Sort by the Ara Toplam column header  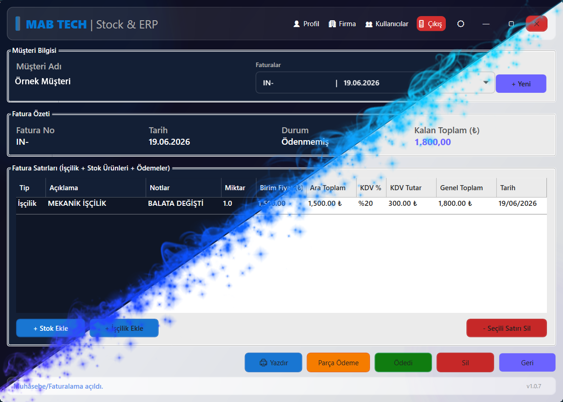coord(331,187)
